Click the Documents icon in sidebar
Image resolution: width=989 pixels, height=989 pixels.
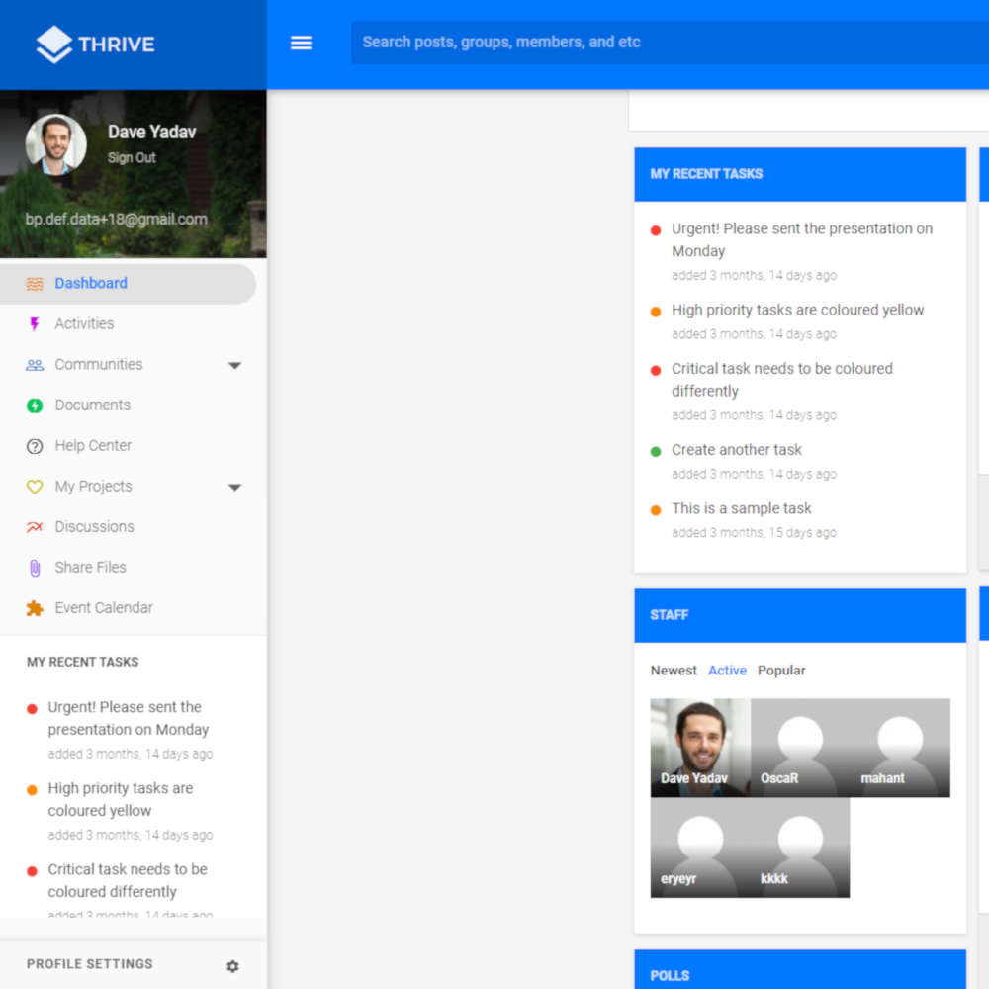[34, 405]
